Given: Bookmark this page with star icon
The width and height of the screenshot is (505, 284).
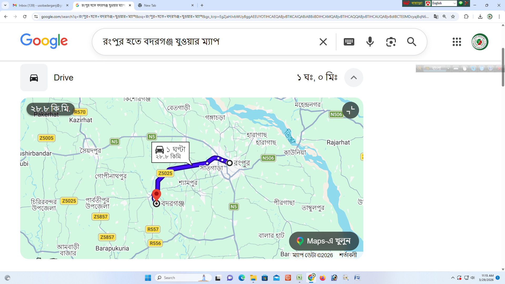Looking at the screenshot, I should pos(453,17).
